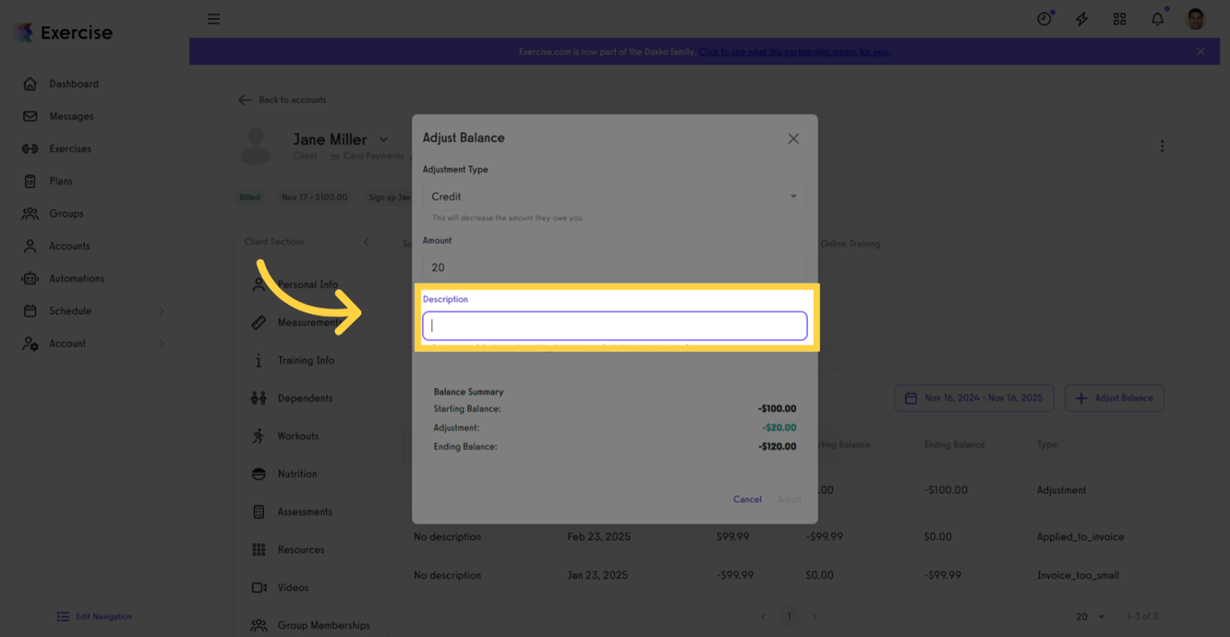The height and width of the screenshot is (637, 1230).
Task: Click the Amount input field
Action: pyautogui.click(x=614, y=267)
